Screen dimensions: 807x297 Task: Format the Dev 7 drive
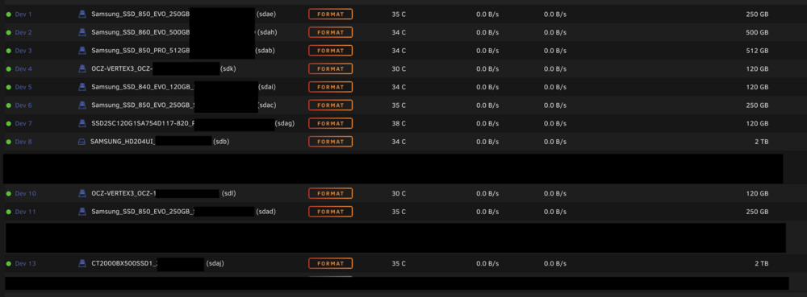[330, 124]
